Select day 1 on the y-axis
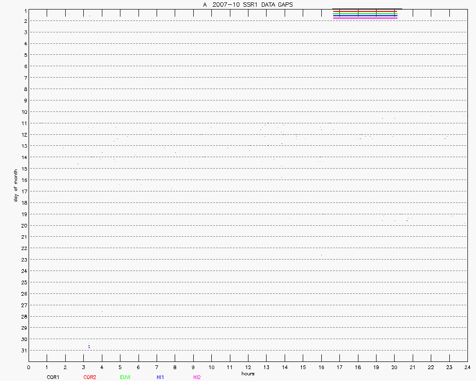Image resolution: width=476 pixels, height=381 pixels. coord(25,10)
